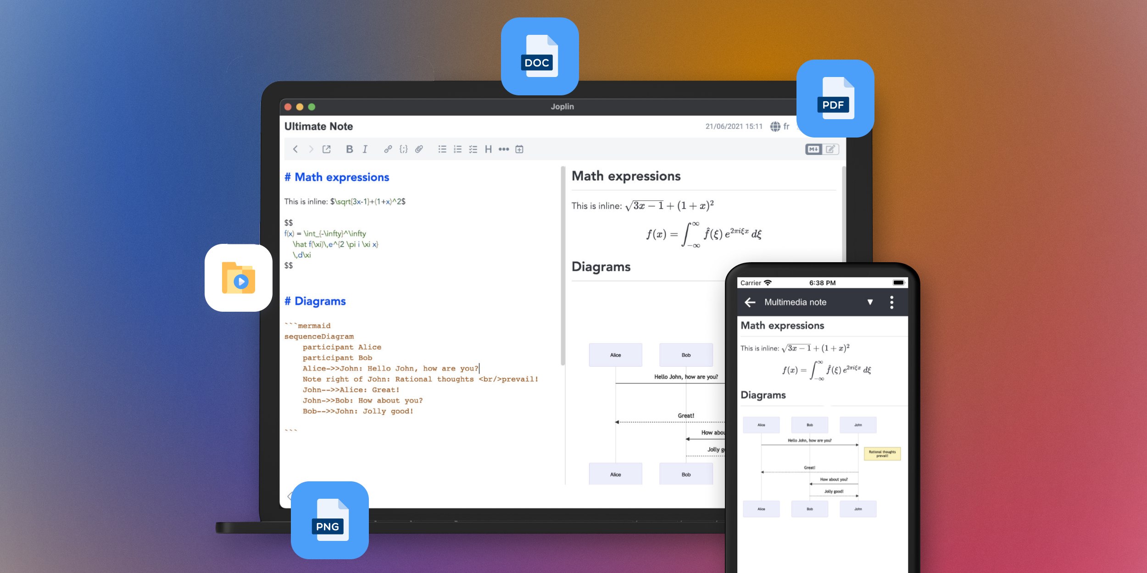Click the 'Bob-->>John: Jolly good!' line
This screenshot has height=573, width=1147.
[x=358, y=411]
